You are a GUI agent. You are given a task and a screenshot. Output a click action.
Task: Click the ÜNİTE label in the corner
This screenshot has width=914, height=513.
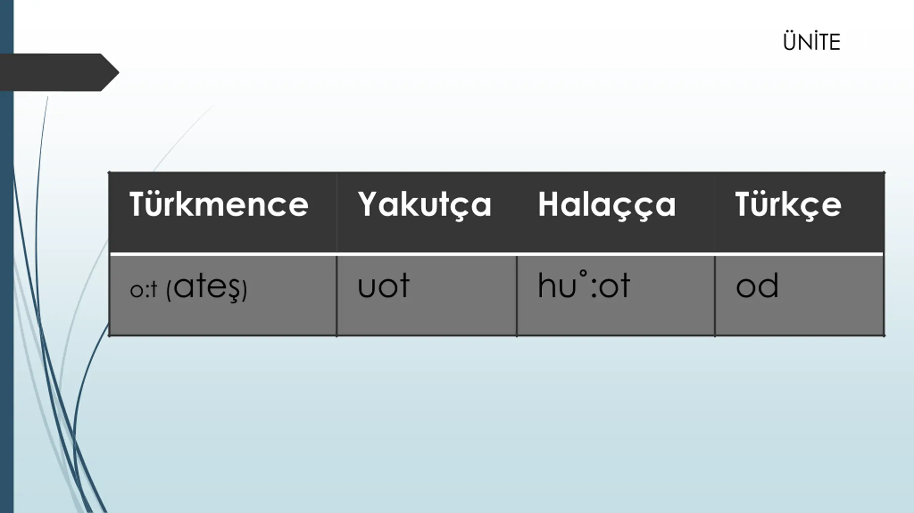(811, 42)
